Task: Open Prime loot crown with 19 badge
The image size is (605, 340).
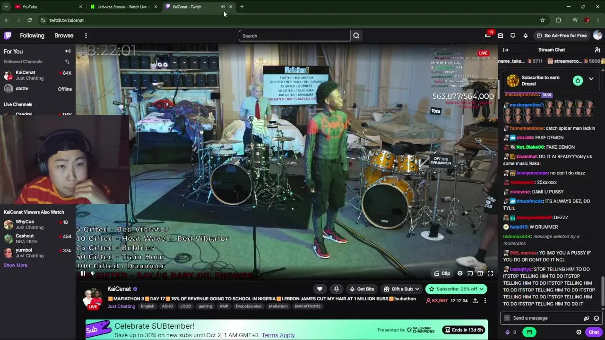Action: [x=488, y=35]
